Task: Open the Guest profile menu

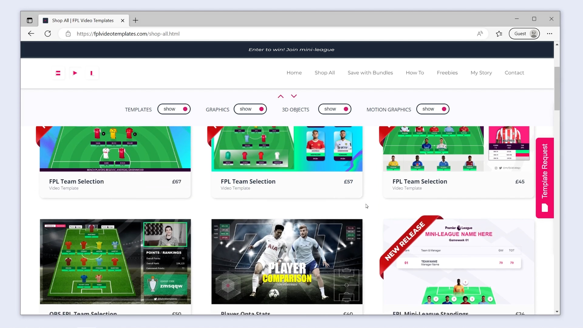Action: coord(524,33)
